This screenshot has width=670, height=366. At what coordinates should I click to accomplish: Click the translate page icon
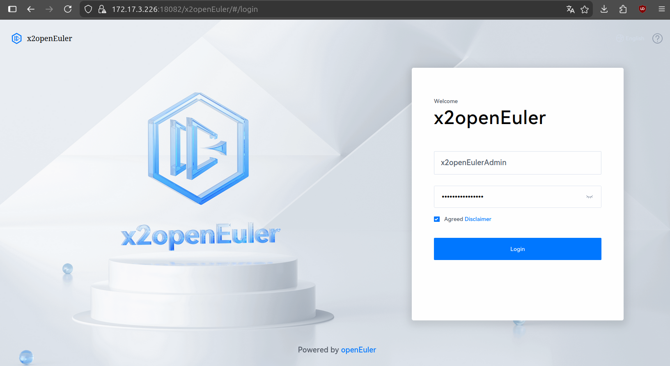(x=570, y=9)
